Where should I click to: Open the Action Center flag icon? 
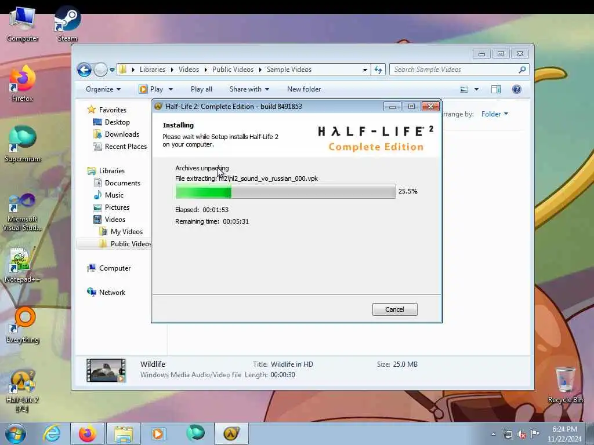[x=535, y=434]
